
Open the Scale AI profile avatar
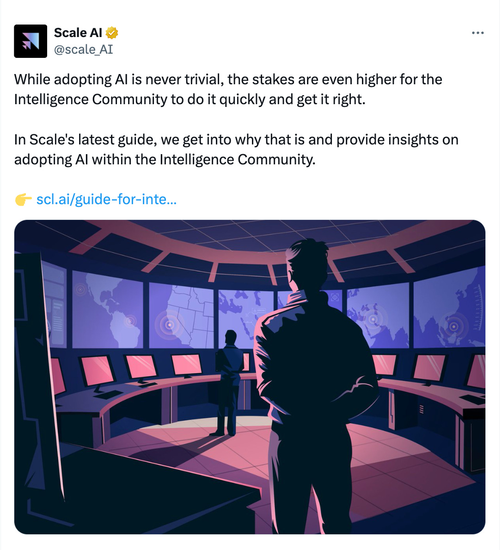[31, 41]
